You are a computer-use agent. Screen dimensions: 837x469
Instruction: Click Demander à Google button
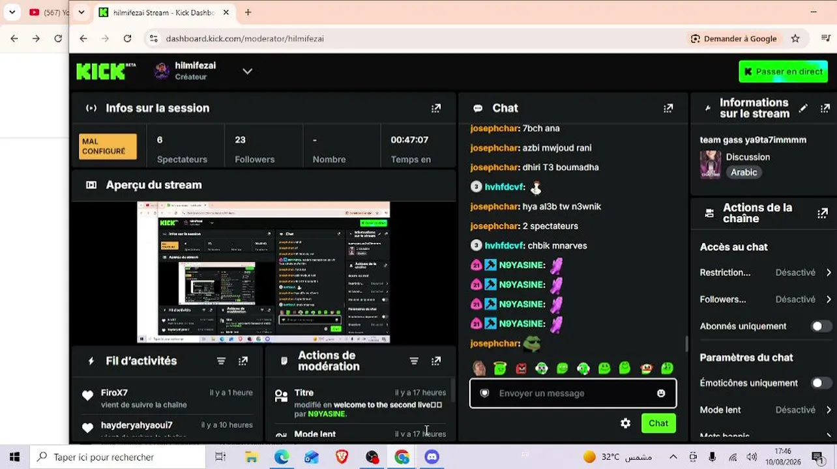(734, 38)
